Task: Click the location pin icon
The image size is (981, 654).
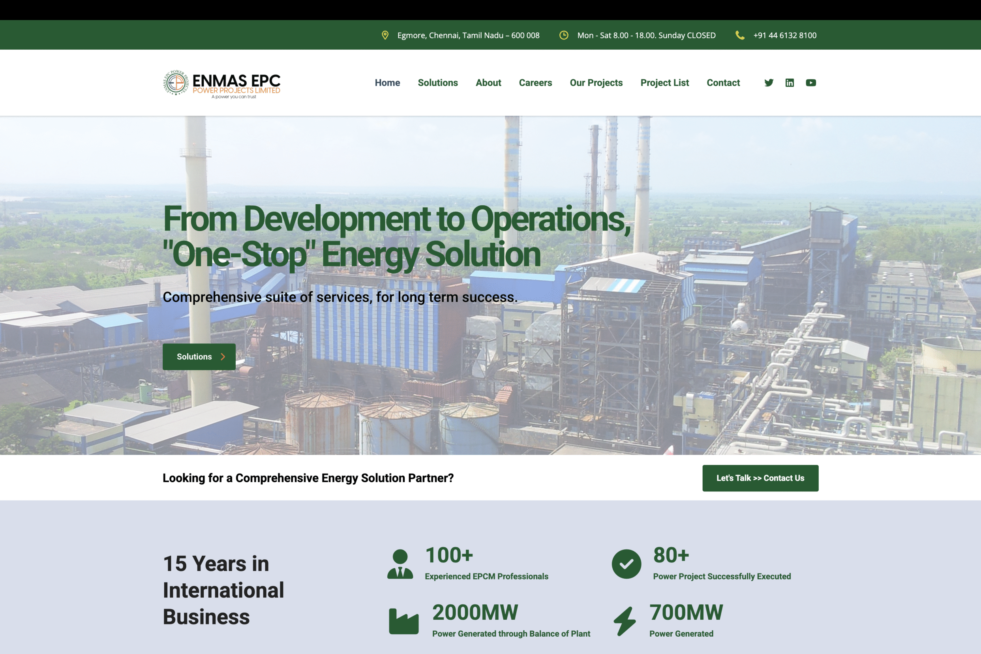Action: coord(385,35)
